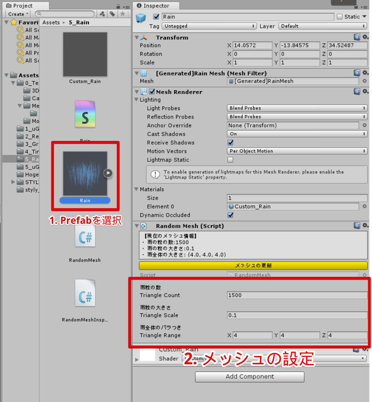
Task: Open the Create menu in Project
Action: tap(18, 14)
